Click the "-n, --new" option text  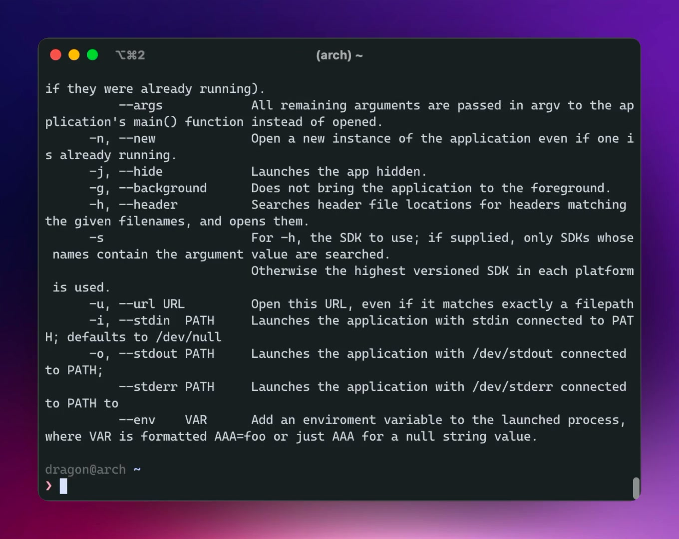tap(122, 138)
